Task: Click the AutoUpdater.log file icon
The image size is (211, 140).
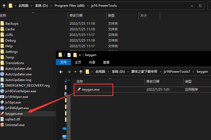Action: 2,80
